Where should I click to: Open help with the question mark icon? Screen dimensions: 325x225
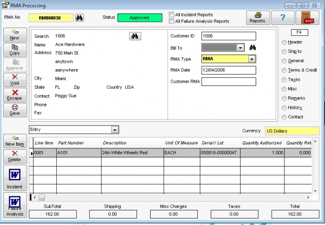click(284, 17)
